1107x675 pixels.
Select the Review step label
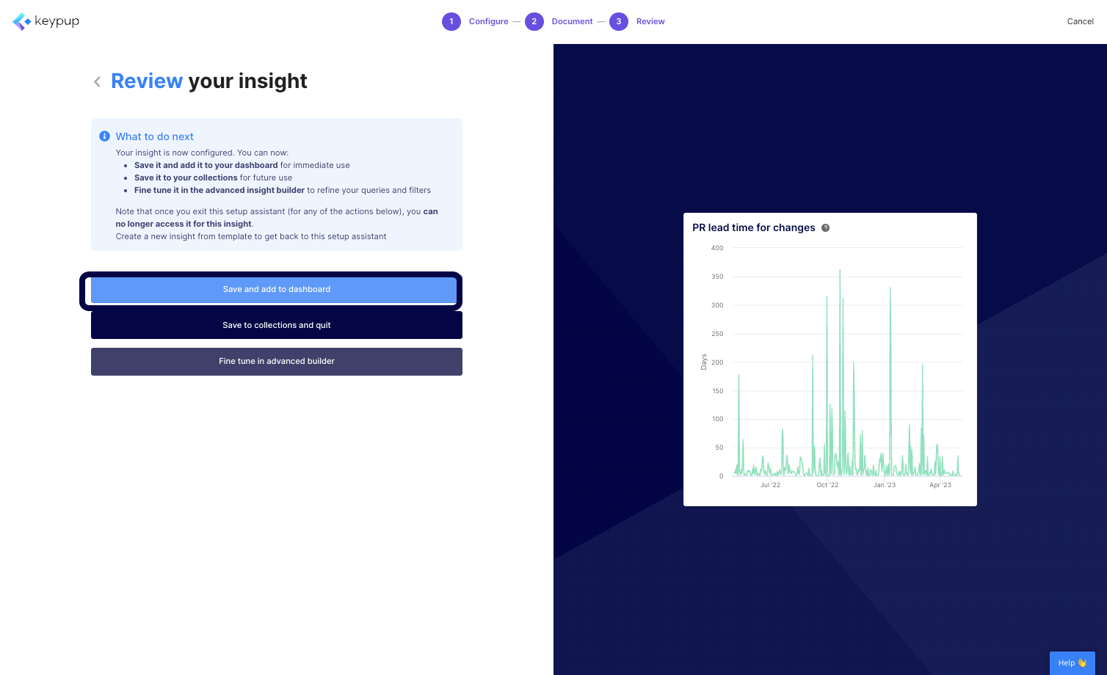[x=650, y=21]
